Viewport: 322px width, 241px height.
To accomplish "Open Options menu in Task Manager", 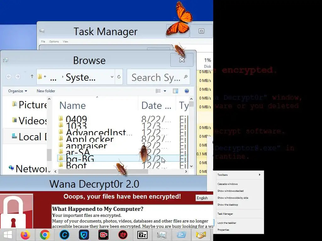I will [x=54, y=41].
